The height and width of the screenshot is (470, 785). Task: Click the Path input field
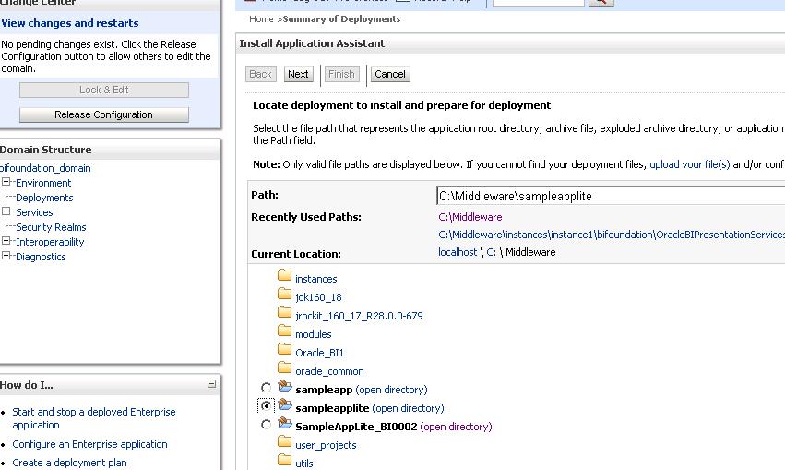(611, 196)
